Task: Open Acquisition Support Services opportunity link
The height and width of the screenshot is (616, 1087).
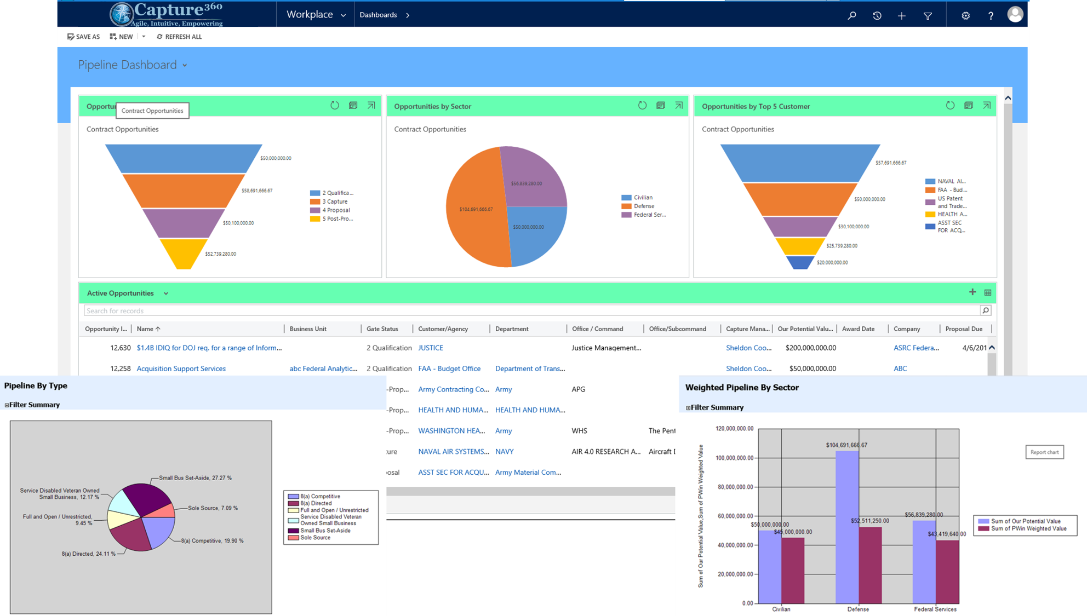Action: click(181, 369)
